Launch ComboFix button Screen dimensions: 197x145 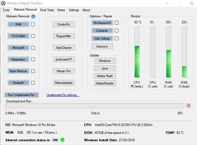coord(64,24)
